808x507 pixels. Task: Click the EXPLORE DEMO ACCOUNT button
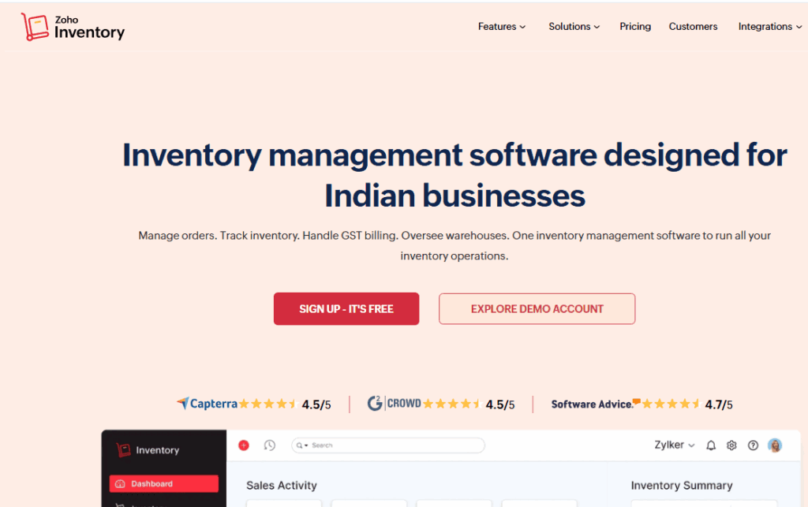click(537, 309)
